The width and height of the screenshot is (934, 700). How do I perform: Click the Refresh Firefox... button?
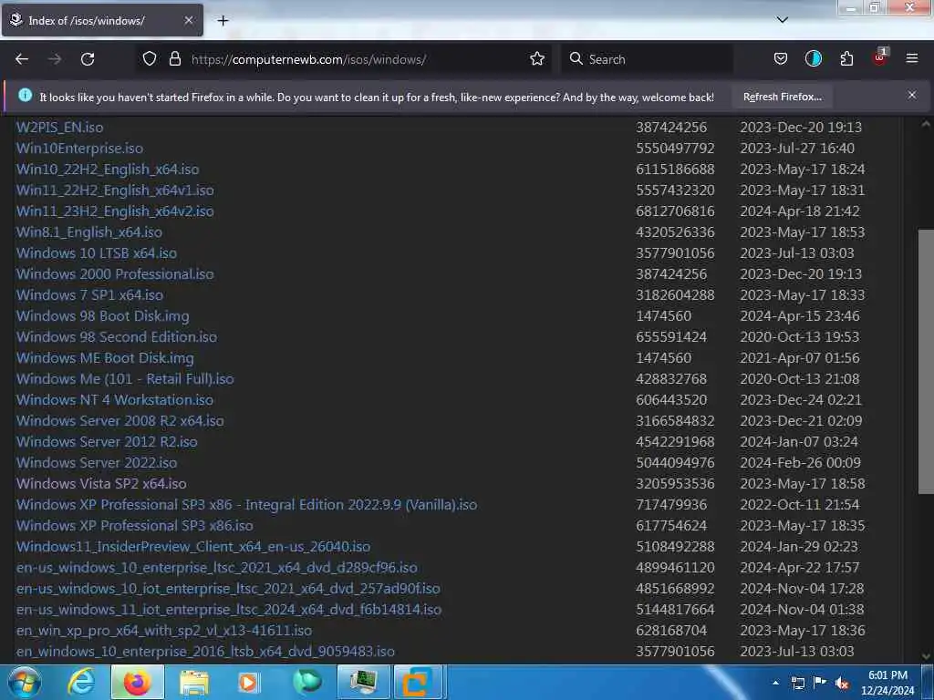tap(782, 97)
